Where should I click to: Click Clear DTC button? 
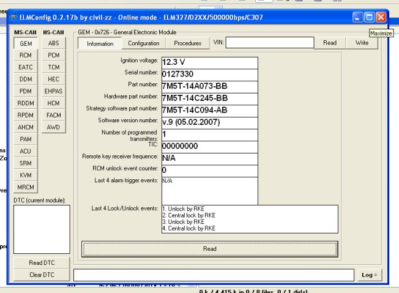pos(42,275)
